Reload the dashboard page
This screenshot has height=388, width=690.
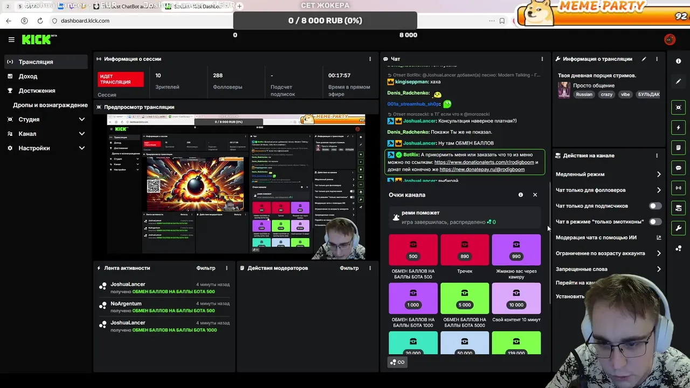click(x=40, y=20)
